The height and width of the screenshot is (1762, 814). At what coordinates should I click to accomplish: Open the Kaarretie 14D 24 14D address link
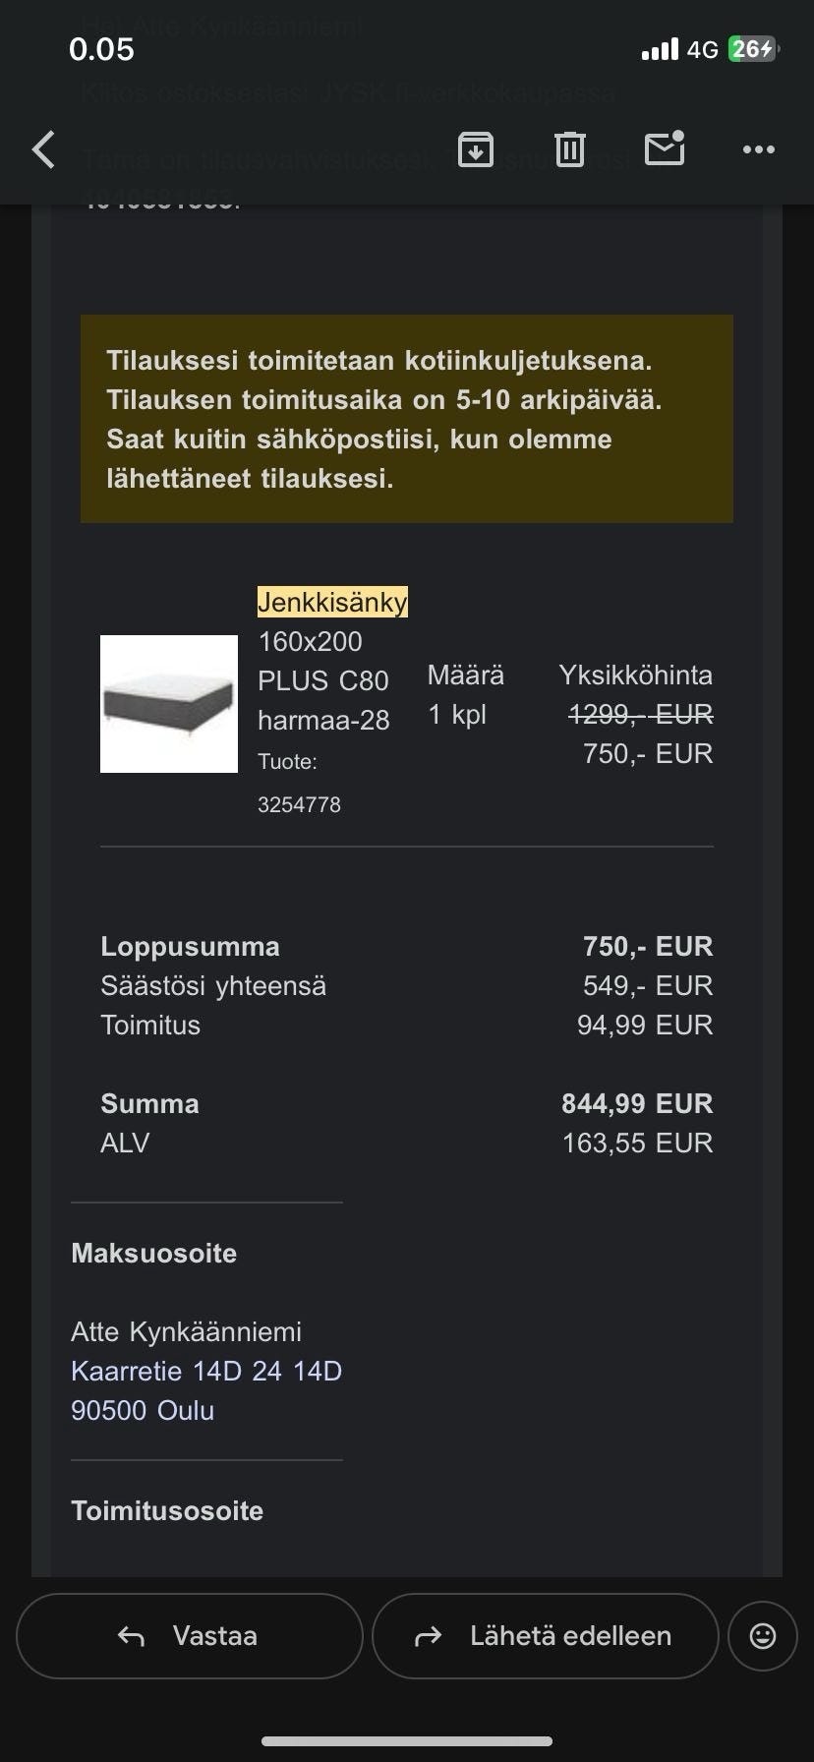click(206, 1371)
